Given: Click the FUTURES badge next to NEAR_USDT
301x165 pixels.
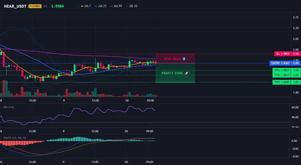Looking at the screenshot, I should tap(35, 6).
